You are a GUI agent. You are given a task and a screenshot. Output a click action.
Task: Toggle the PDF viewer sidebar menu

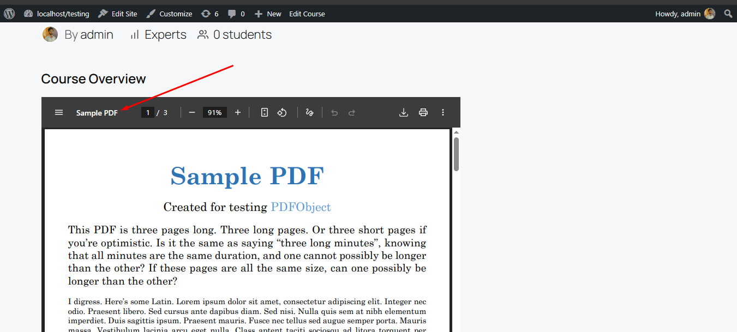59,112
